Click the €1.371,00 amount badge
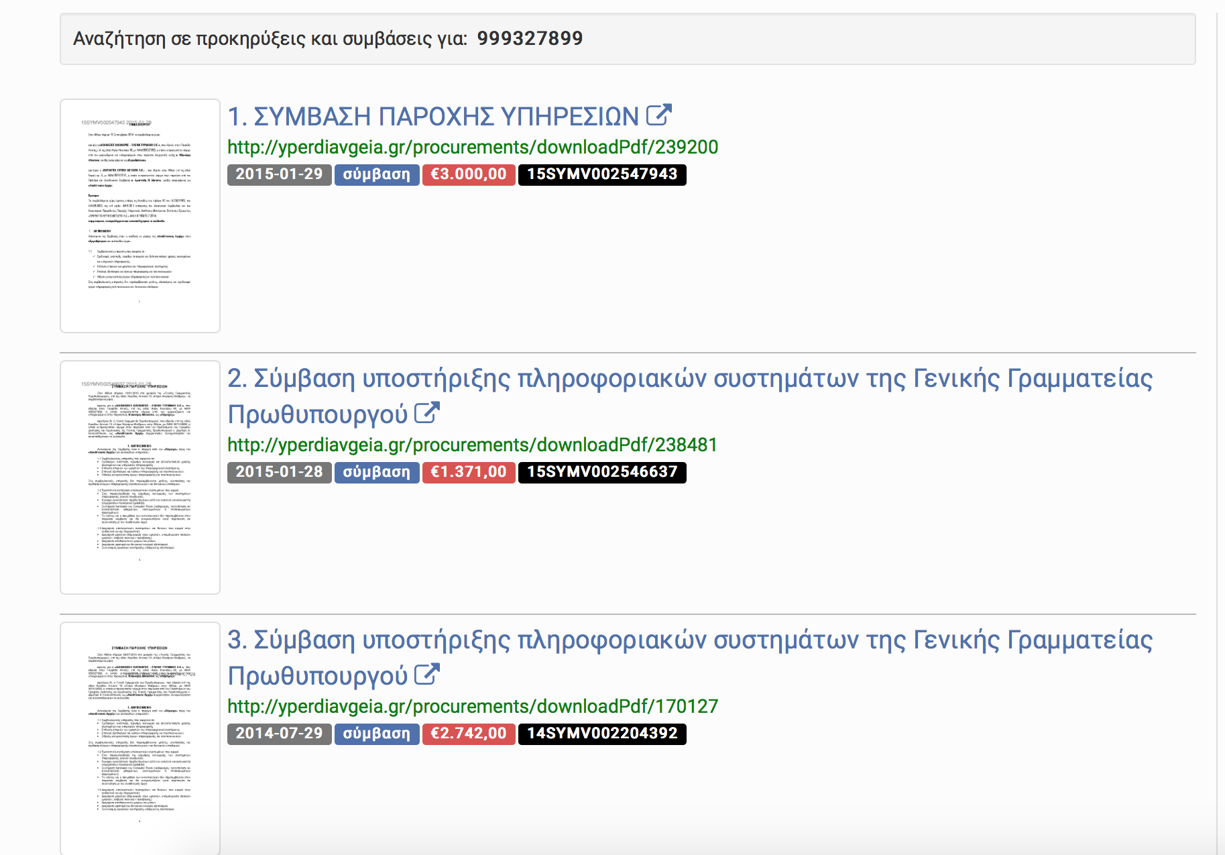The height and width of the screenshot is (855, 1225). [469, 472]
